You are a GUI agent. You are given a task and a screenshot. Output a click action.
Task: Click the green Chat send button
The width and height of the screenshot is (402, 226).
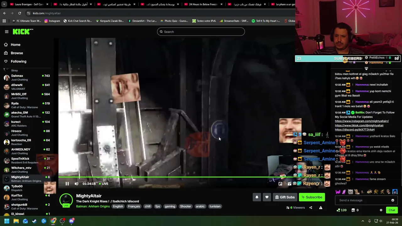click(392, 210)
